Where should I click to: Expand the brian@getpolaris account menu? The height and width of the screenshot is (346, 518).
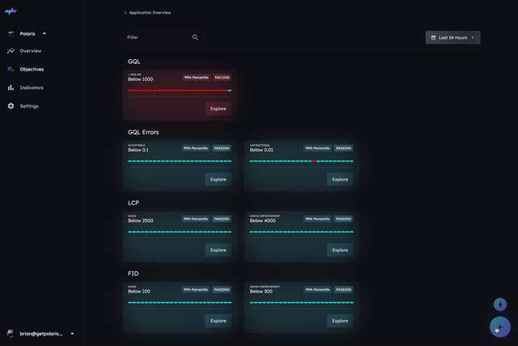point(72,333)
